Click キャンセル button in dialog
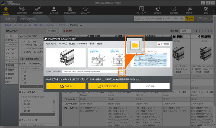Viewport: 216px width, 128px height. pos(150,86)
